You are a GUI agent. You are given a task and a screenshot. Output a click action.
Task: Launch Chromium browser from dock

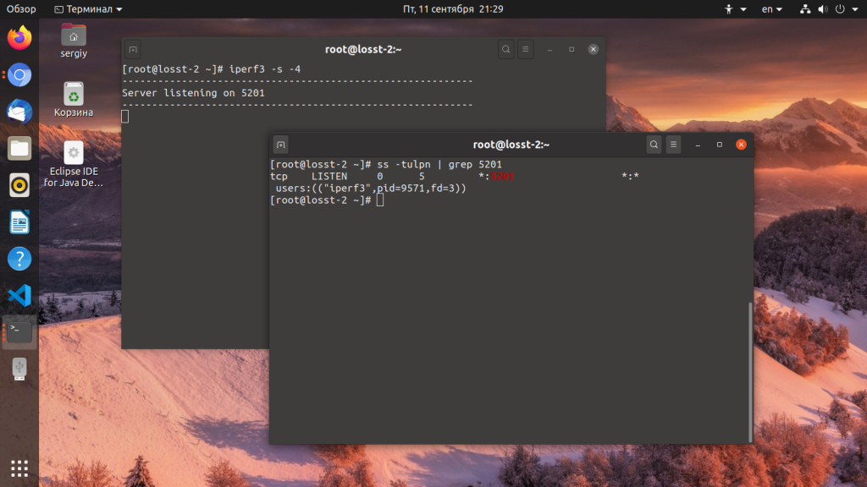click(19, 75)
